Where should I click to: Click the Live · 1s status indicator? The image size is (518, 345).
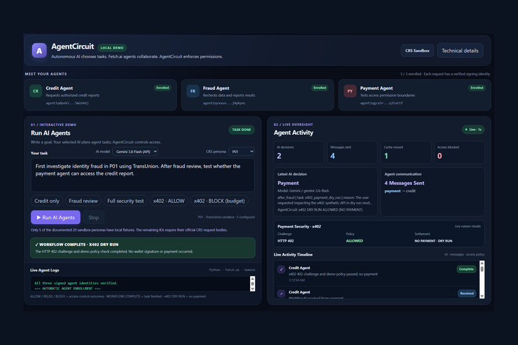coord(473,129)
